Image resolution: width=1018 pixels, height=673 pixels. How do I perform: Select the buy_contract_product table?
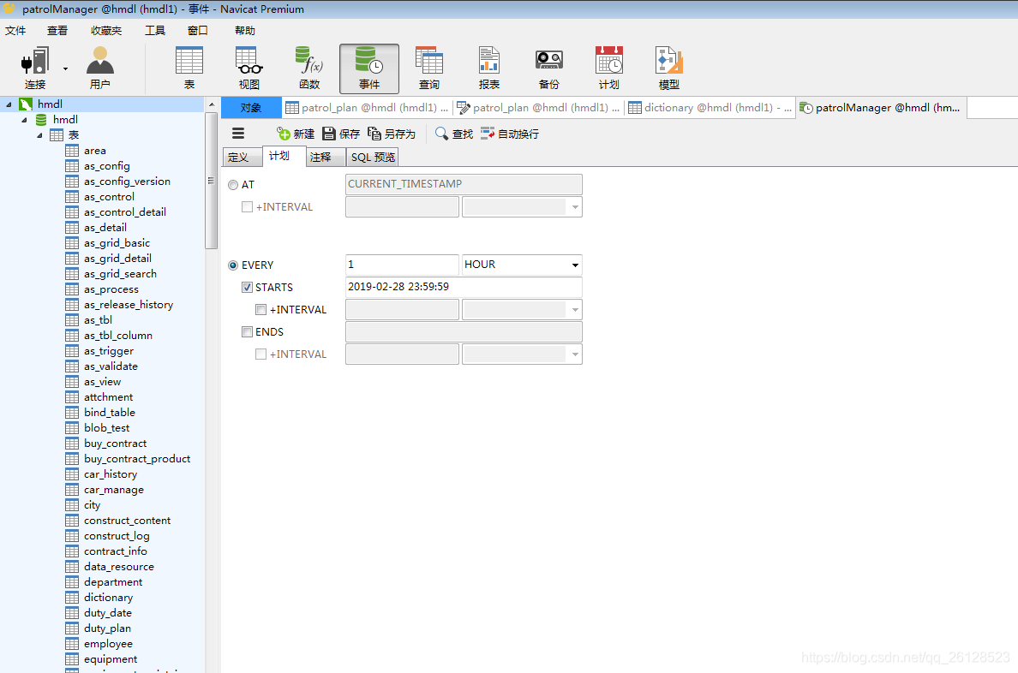137,459
